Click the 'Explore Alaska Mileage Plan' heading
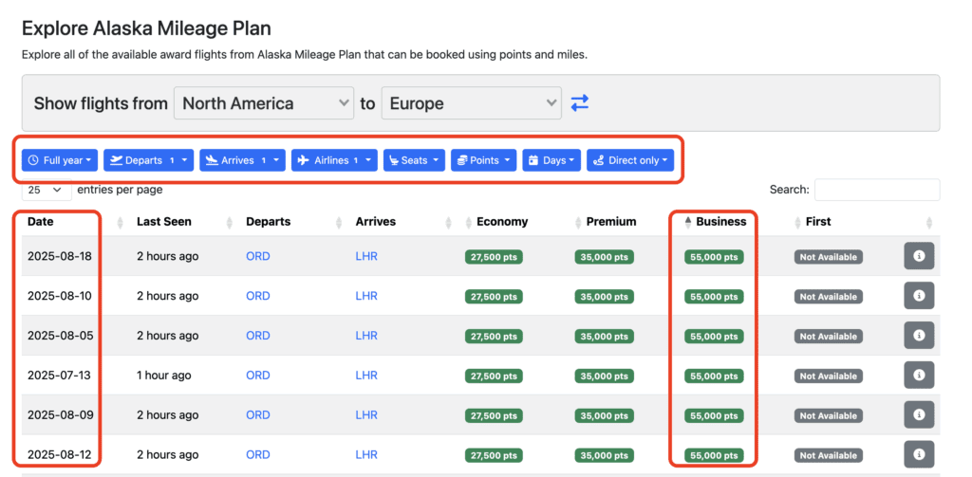 (146, 28)
